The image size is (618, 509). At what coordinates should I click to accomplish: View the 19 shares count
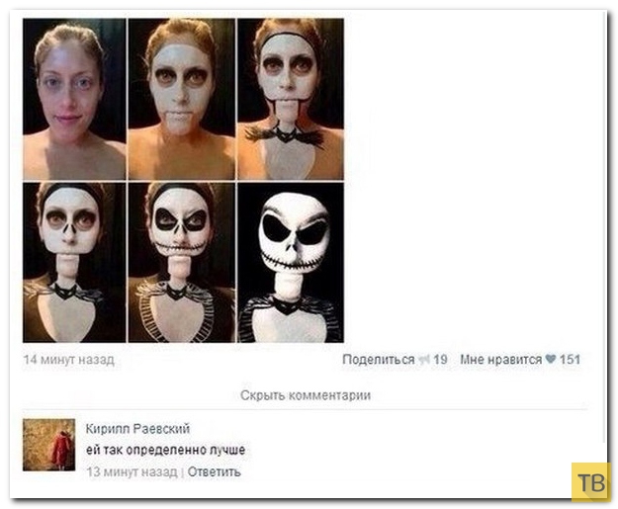(440, 360)
